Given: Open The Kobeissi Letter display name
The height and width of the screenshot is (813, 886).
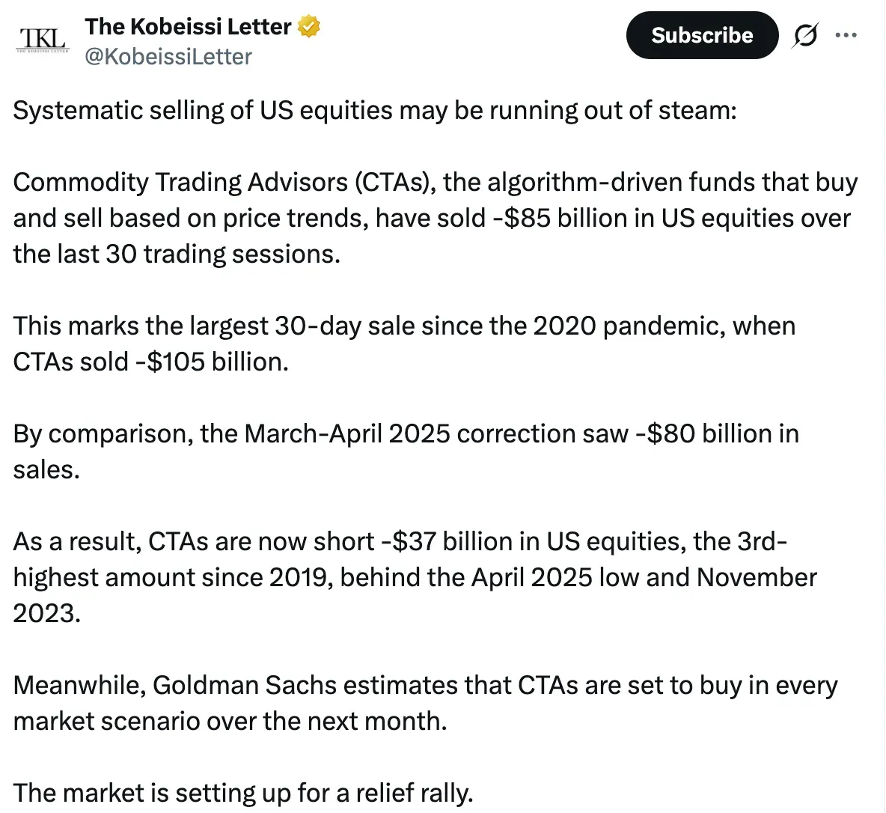Looking at the screenshot, I should (188, 27).
